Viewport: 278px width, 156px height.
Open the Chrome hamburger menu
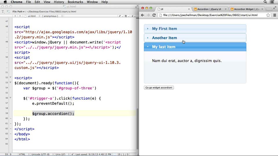coord(275,15)
